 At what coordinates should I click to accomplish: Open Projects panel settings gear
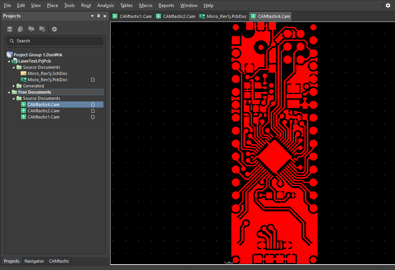[x=54, y=29]
